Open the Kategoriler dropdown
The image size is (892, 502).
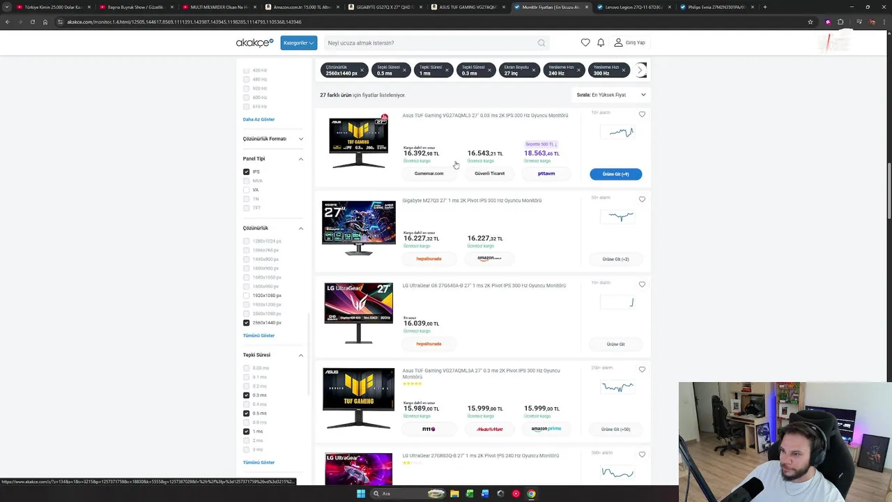tap(299, 43)
